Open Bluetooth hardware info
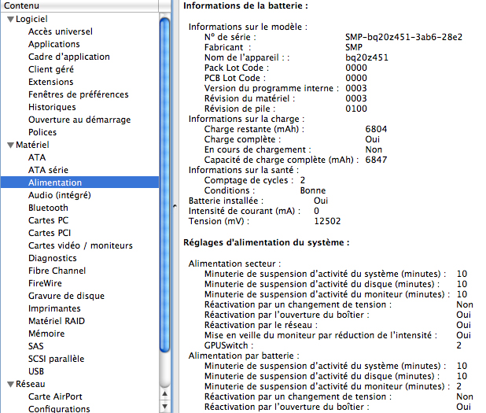486x413 pixels. click(48, 208)
